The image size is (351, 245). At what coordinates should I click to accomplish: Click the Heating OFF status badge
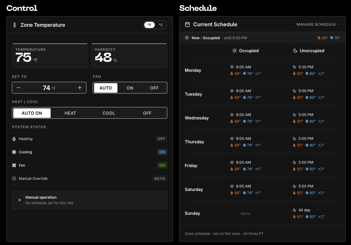click(161, 139)
